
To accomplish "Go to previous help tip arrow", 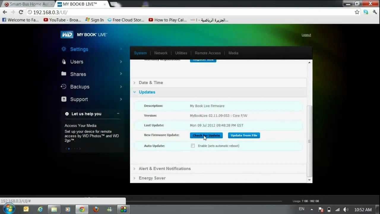I will [x=66, y=149].
